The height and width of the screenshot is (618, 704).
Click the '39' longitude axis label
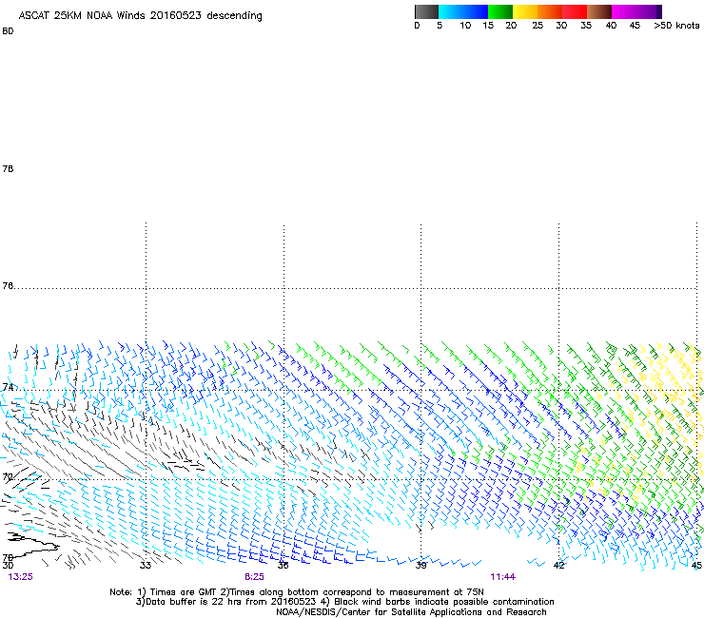(x=420, y=565)
